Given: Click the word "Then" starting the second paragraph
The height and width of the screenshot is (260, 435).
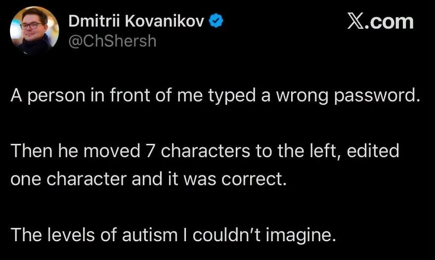Looking at the screenshot, I should tap(31, 151).
